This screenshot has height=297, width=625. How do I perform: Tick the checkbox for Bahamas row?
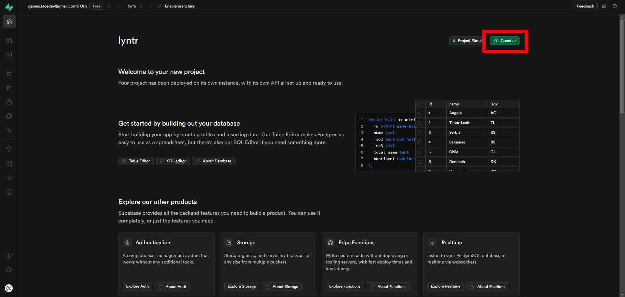click(x=420, y=142)
